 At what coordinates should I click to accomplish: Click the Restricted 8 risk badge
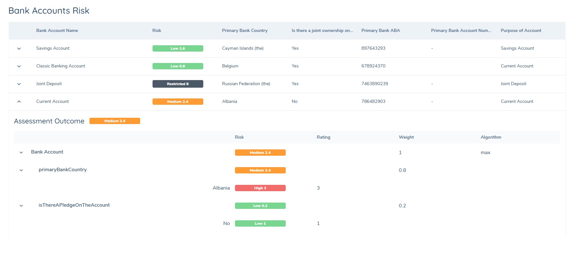click(x=178, y=84)
